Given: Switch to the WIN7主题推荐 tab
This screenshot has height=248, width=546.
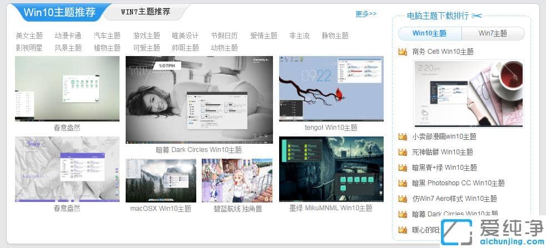Looking at the screenshot, I should coord(146,12).
